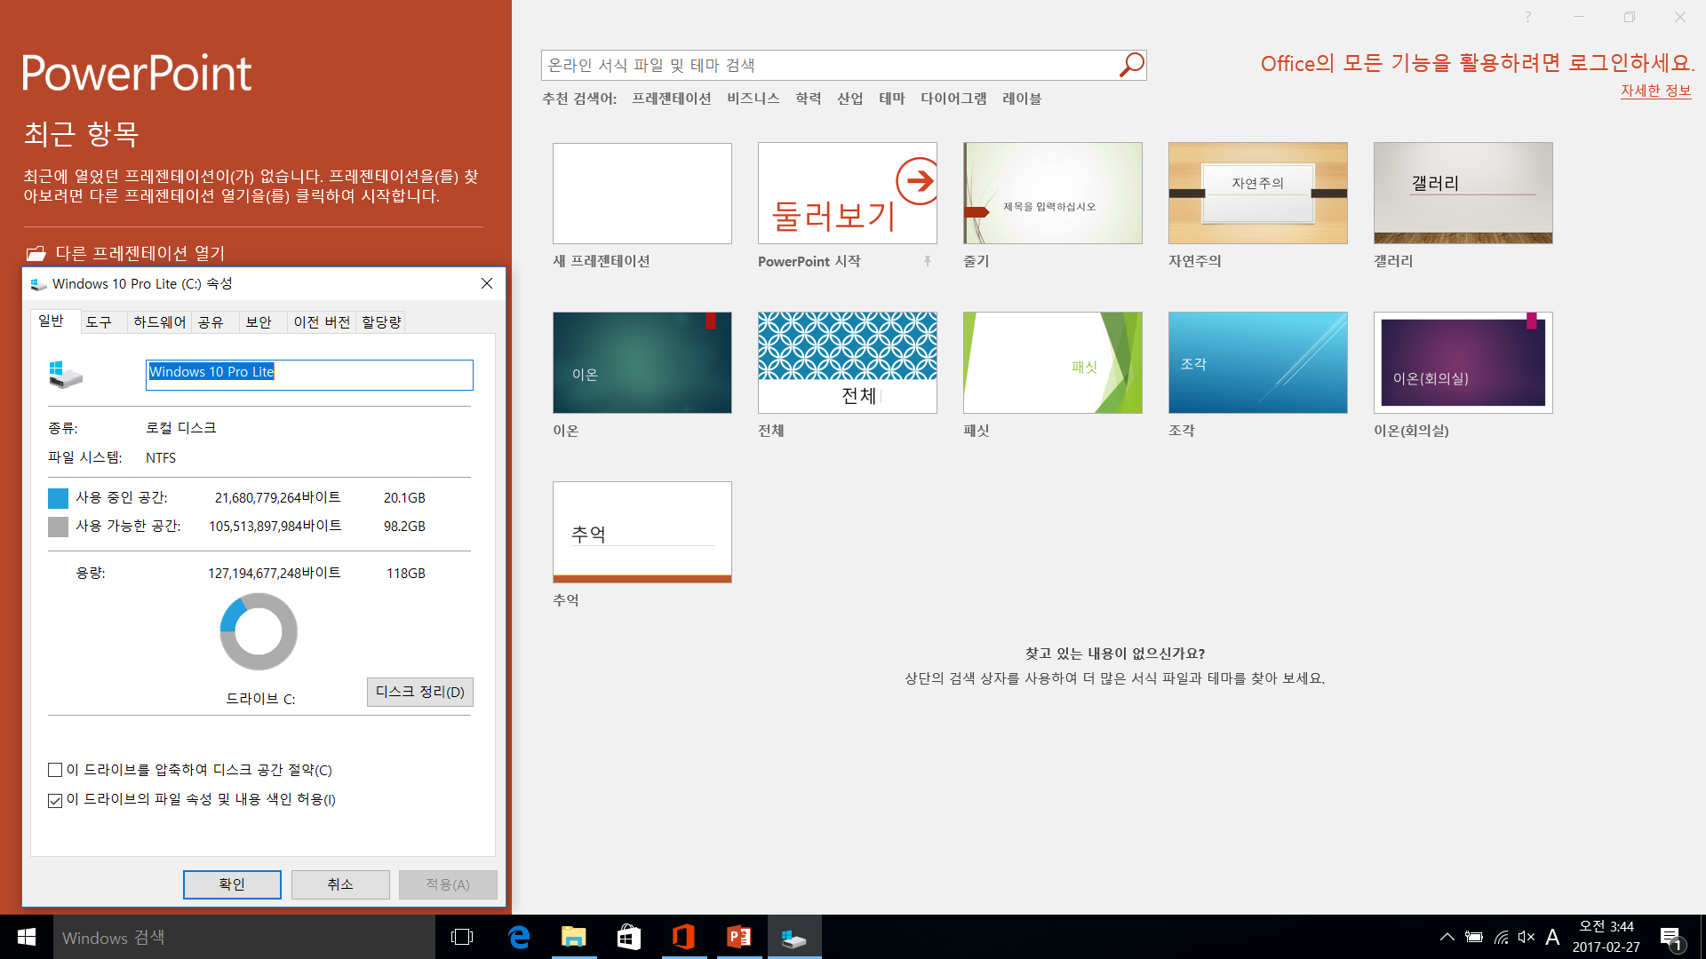Image resolution: width=1706 pixels, height=959 pixels.
Task: Open the Action Center notifications icon
Action: 1670,938
